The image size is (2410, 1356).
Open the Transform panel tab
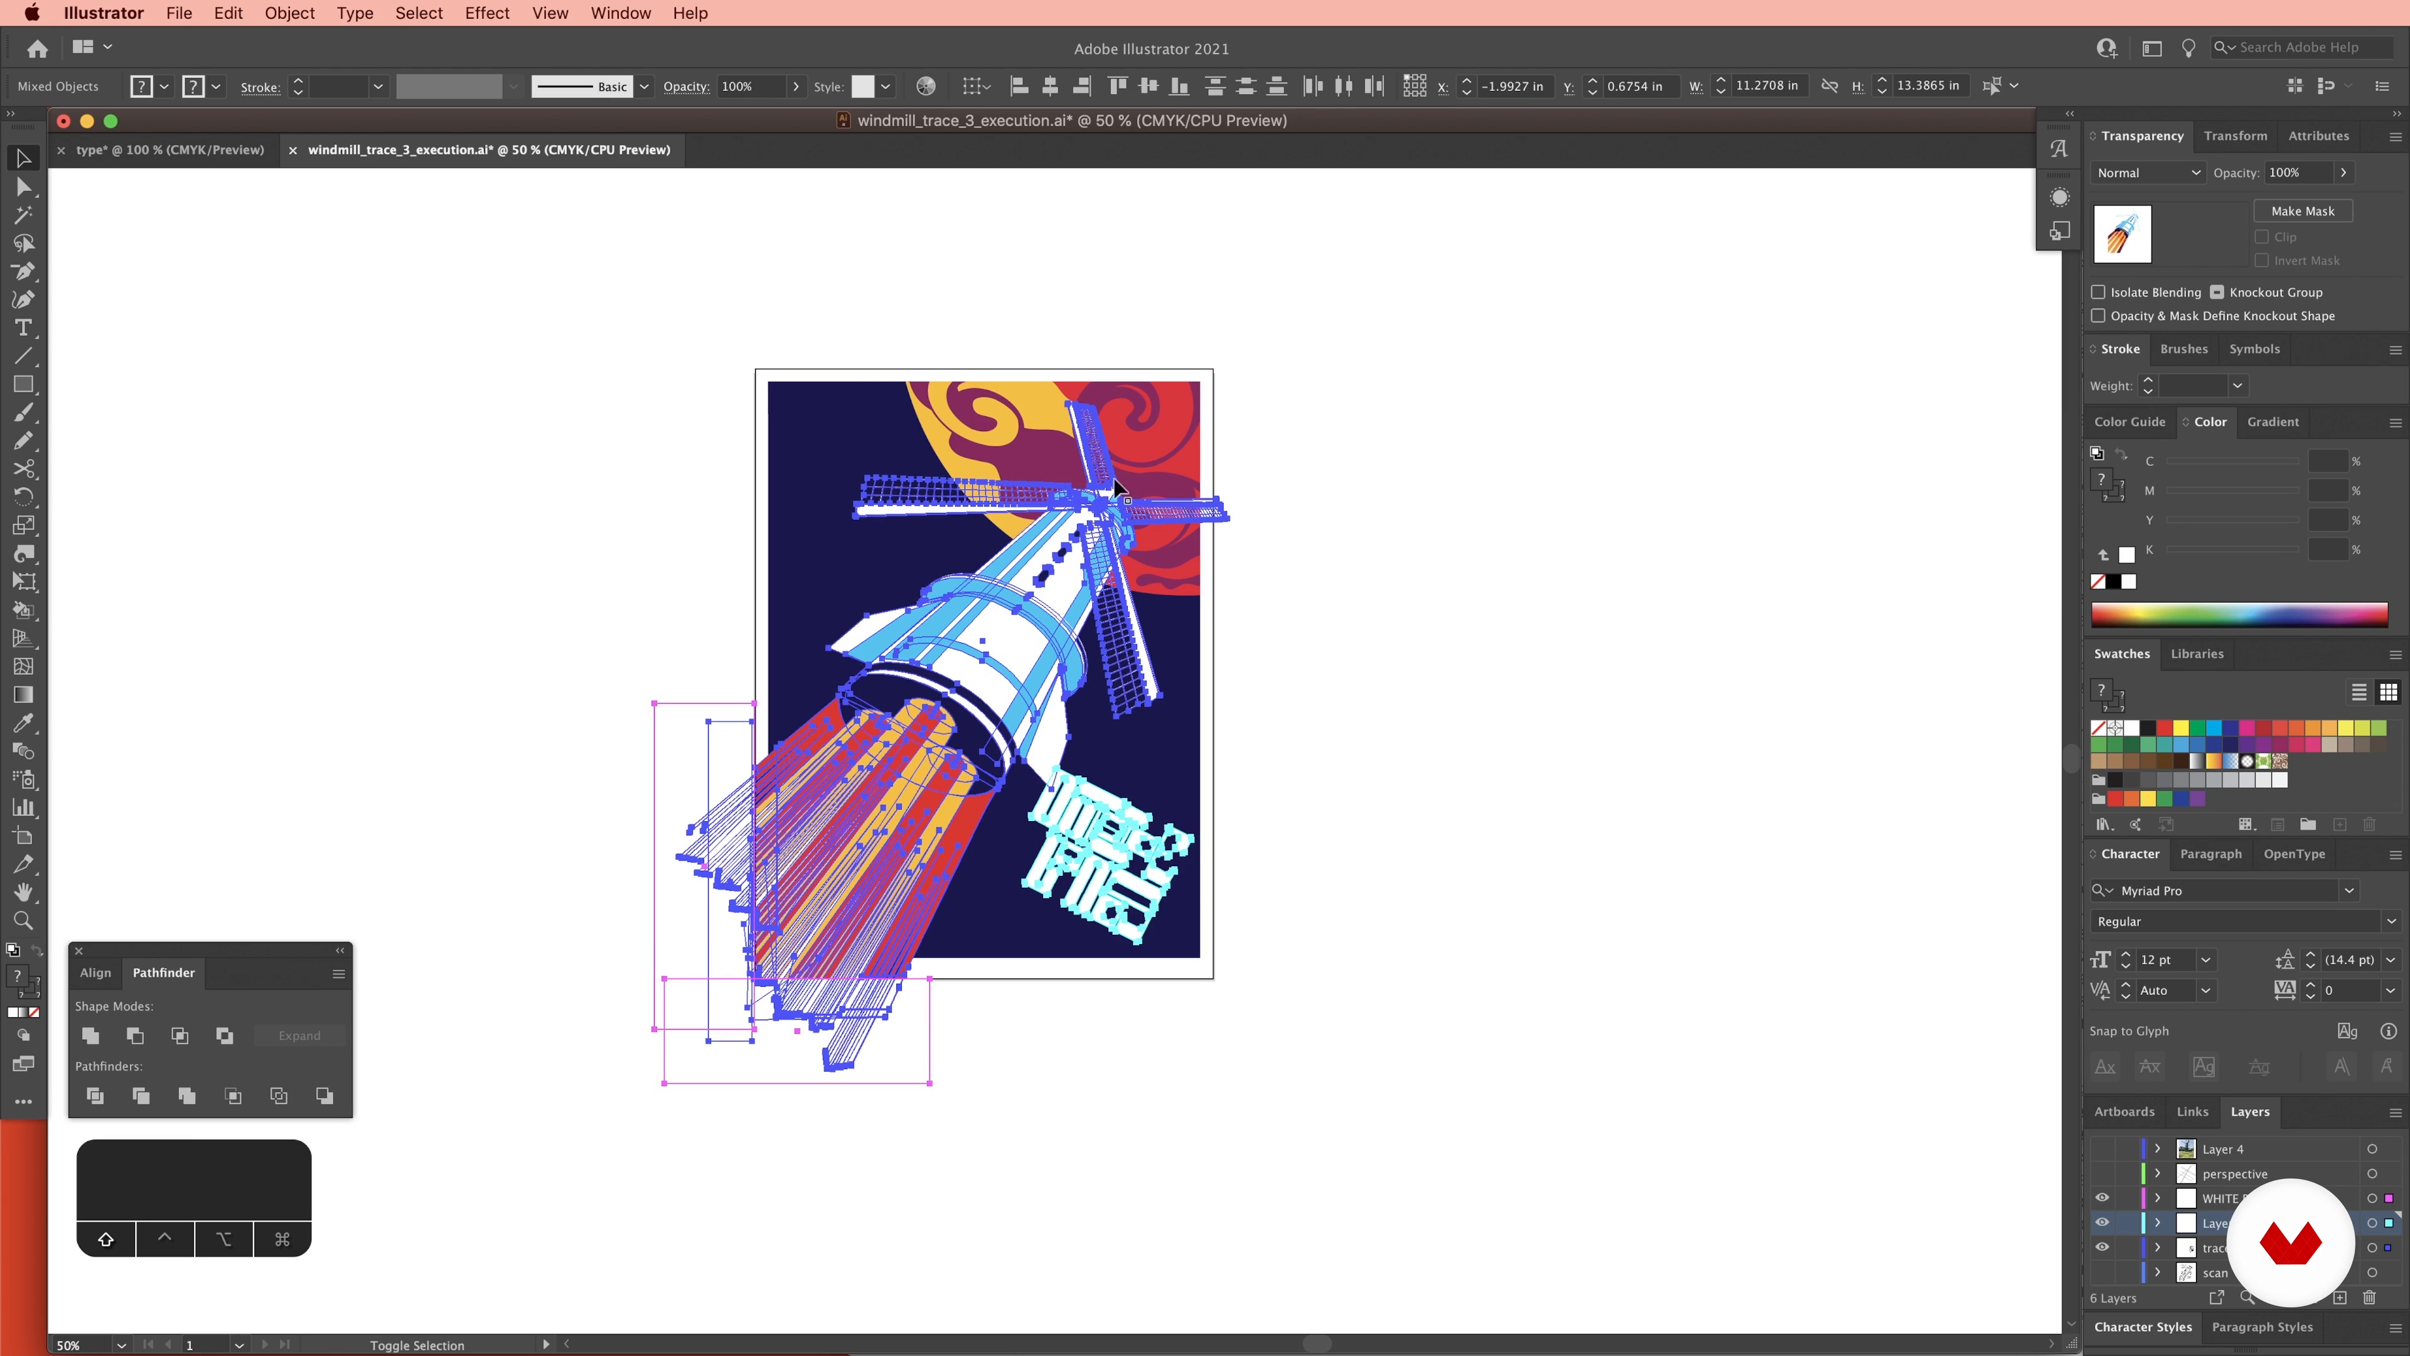2235,136
